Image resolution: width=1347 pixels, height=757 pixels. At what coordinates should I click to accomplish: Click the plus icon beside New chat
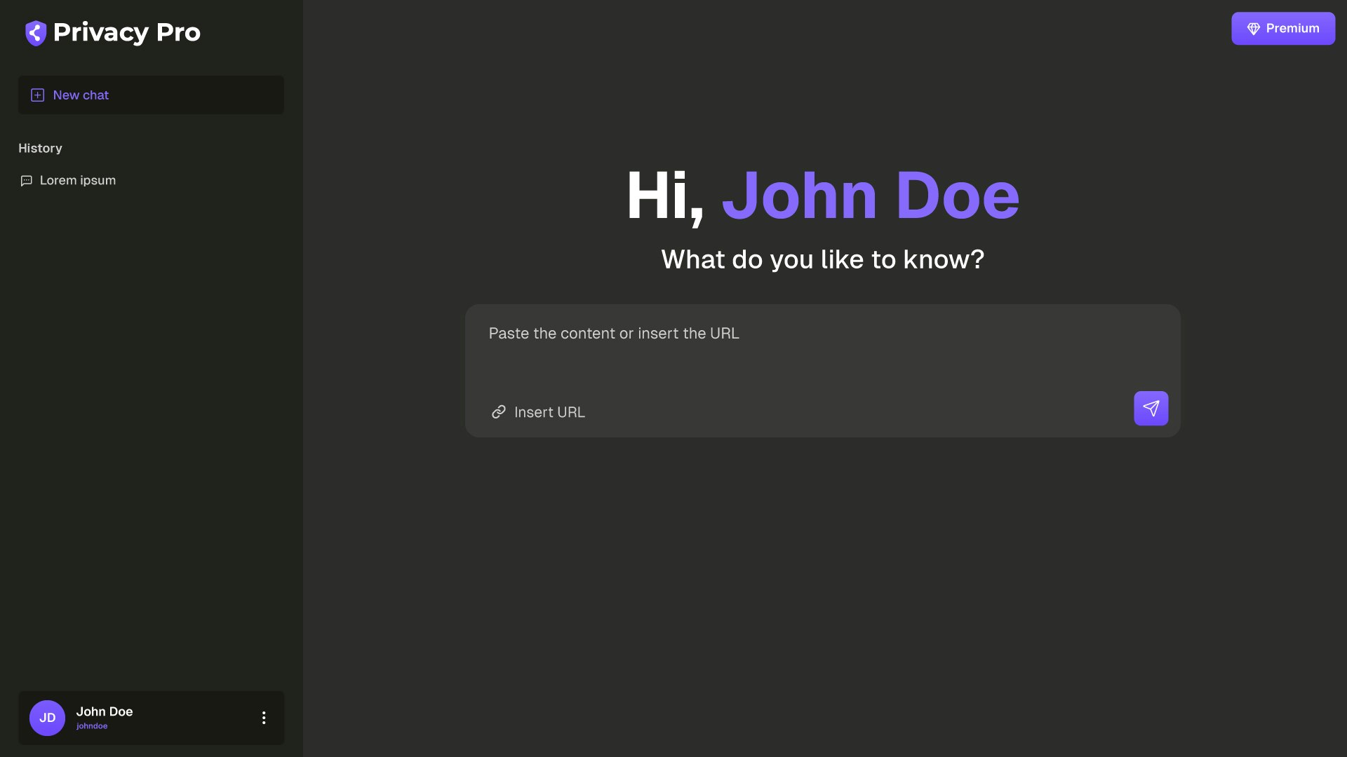[x=38, y=95]
